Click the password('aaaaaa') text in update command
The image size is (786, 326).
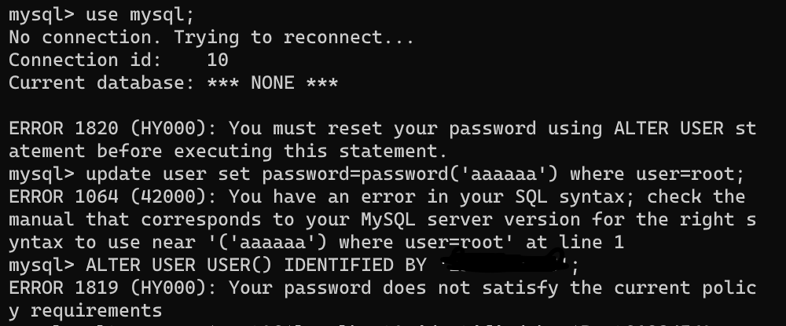click(459, 174)
